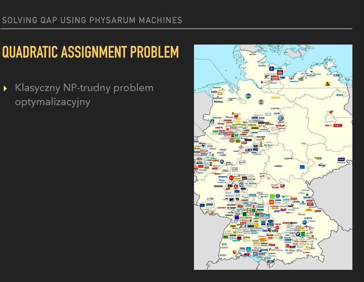The image size is (364, 282).
Task: Select the BHS label
Action: click(x=307, y=197)
